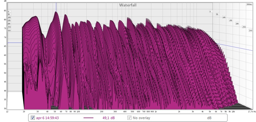This screenshot has height=122, width=256.
Task: Click the 300ms time range label
Action: click(249, 4)
